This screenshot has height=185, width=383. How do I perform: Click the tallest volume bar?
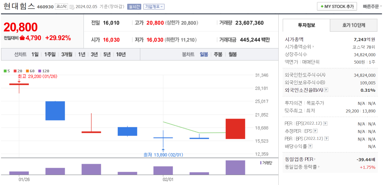(x=235, y=168)
